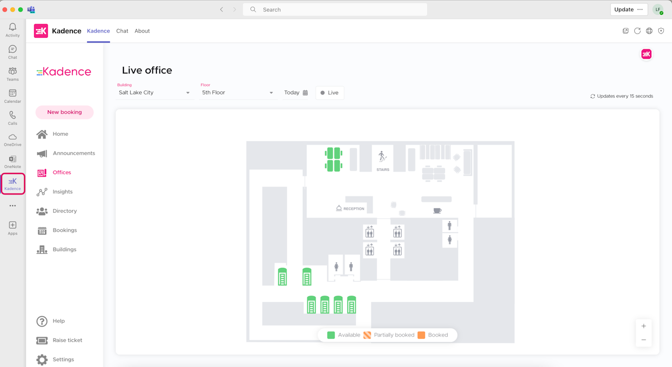Viewport: 672px width, 367px height.
Task: Switch to the About tab
Action: (142, 31)
